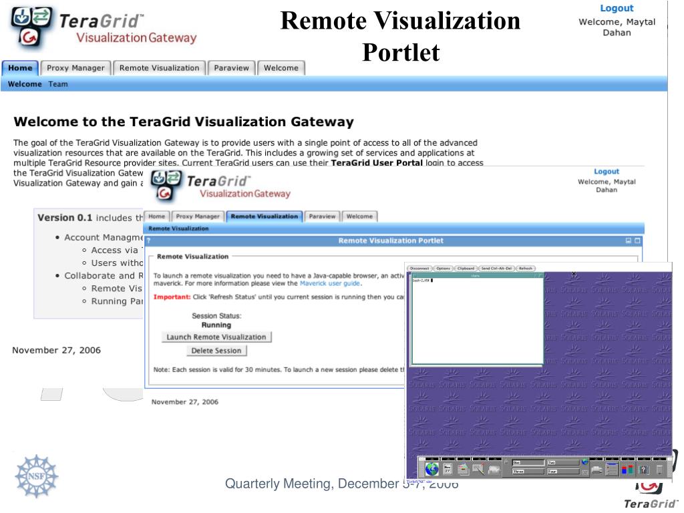Viewport: 684px width, 513px height.
Task: Click the front TeraGrid Visualization Gateway logo
Action: 220,186
